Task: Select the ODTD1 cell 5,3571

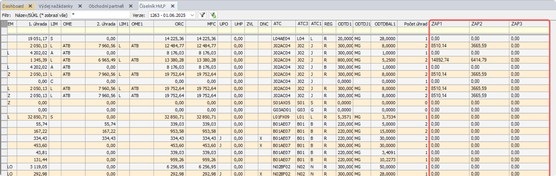Action: [345, 117]
